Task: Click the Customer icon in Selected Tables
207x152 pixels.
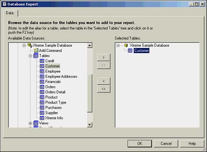Action: 130,51
